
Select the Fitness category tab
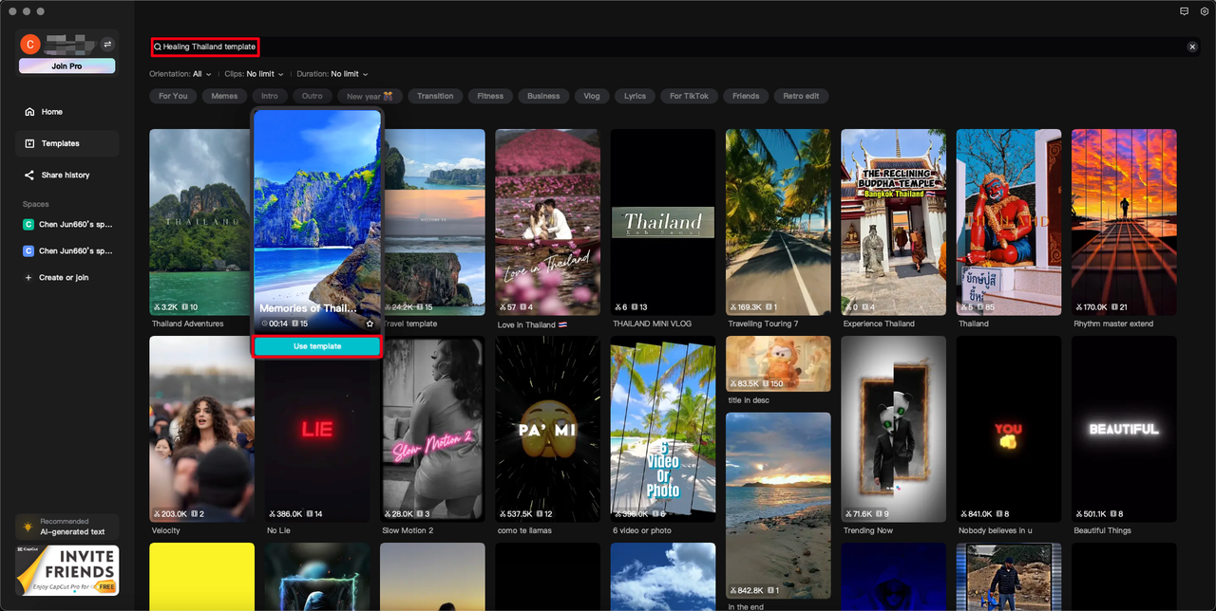(490, 96)
